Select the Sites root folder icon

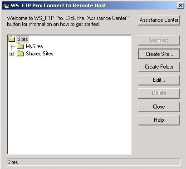pyautogui.click(x=12, y=39)
